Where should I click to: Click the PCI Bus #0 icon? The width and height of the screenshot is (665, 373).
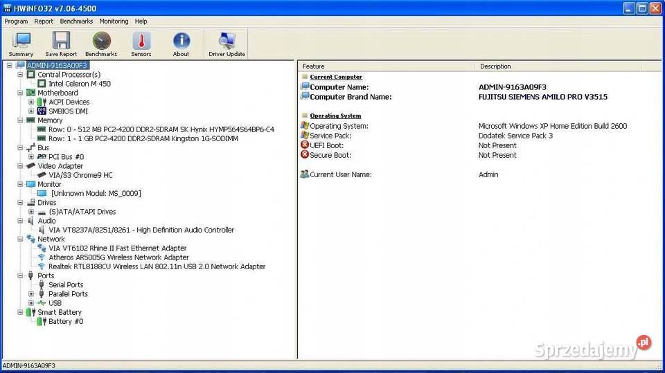(42, 157)
